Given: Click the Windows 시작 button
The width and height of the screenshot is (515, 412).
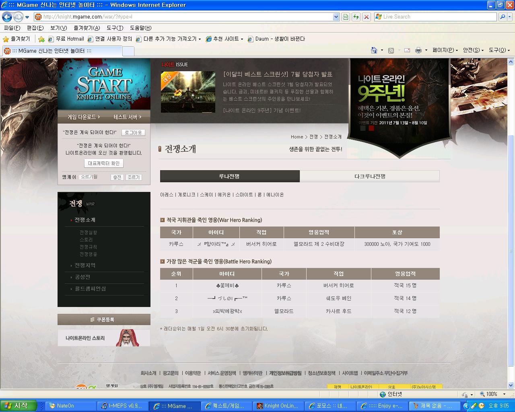Looking at the screenshot, I should tap(19, 406).
